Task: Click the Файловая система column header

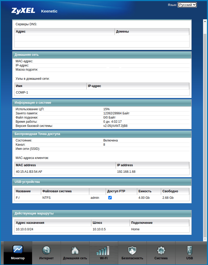Action: [65, 191]
